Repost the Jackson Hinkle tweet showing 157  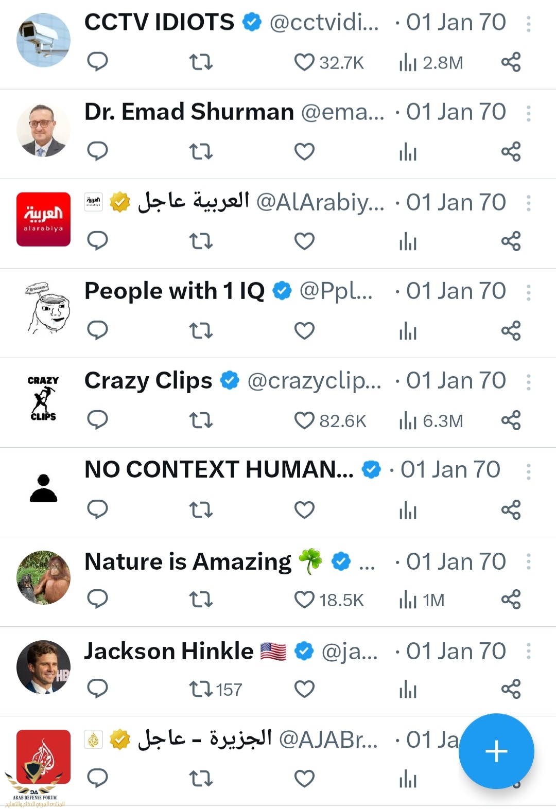click(x=201, y=689)
